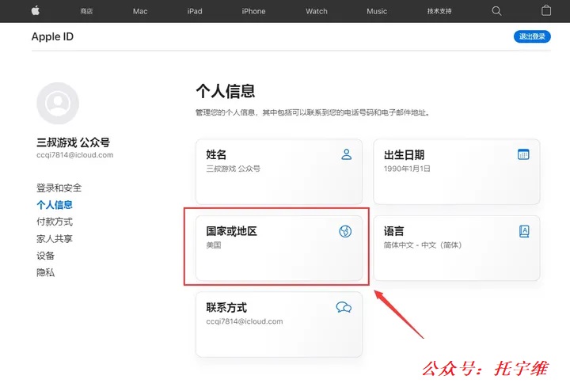Viewport: 570px width, 387px height.
Task: Go to 登录和安全 in the sidebar
Action: (x=59, y=188)
